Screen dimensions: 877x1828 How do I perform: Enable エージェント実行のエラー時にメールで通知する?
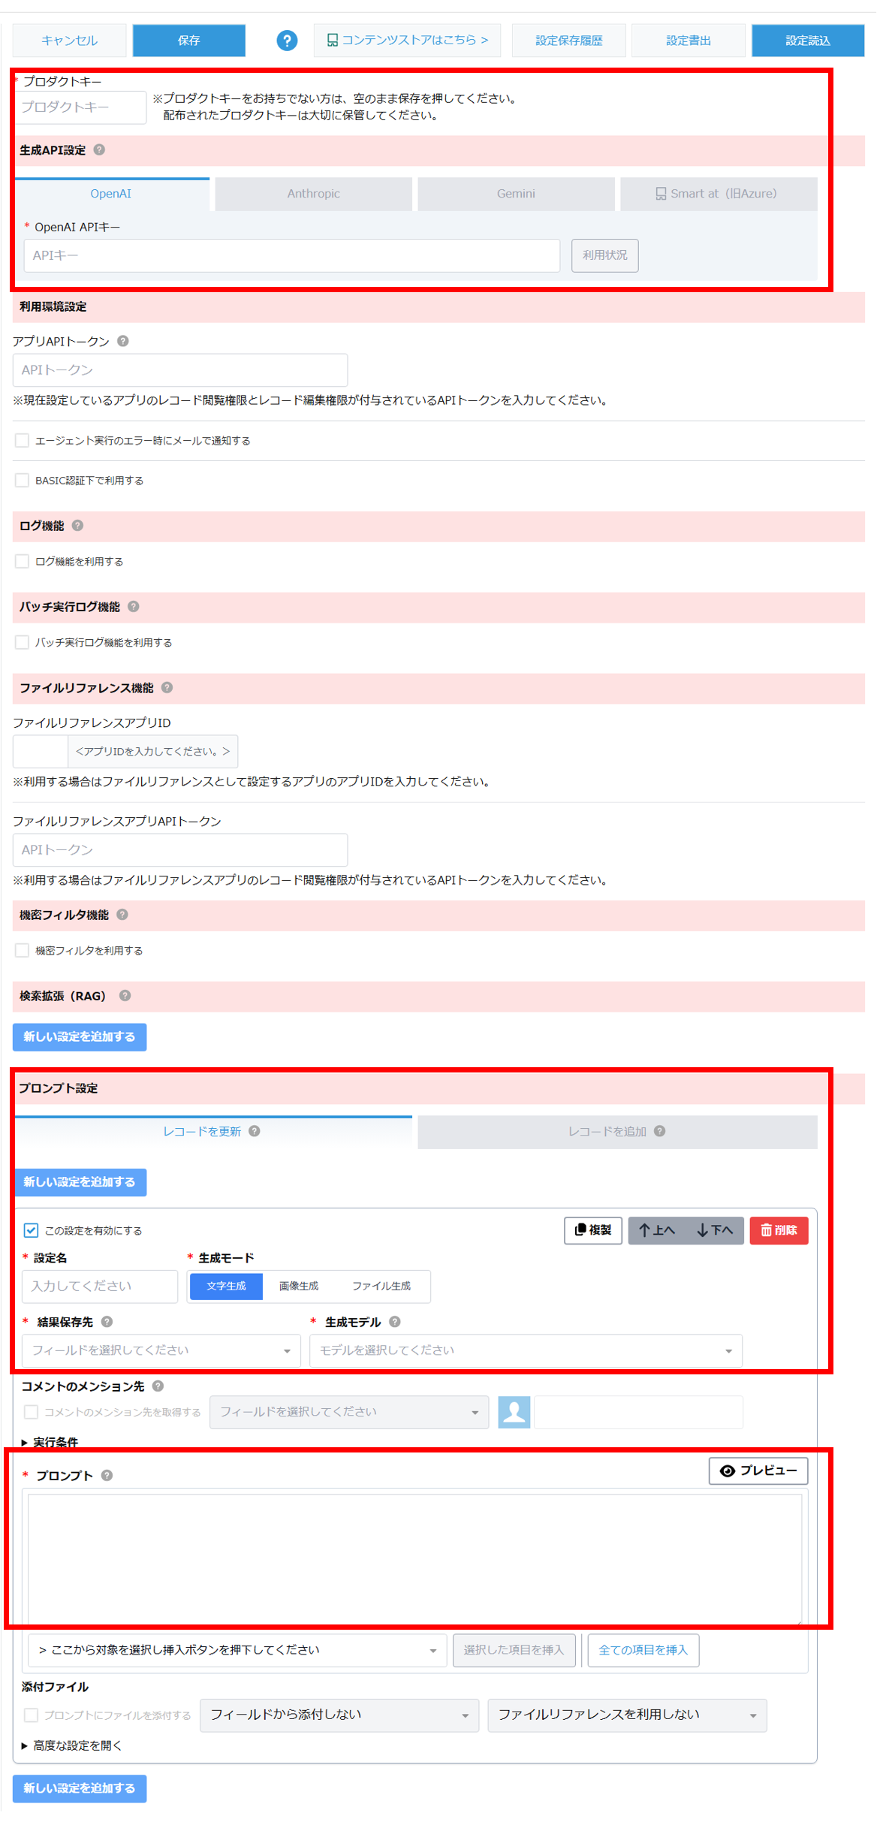(23, 440)
